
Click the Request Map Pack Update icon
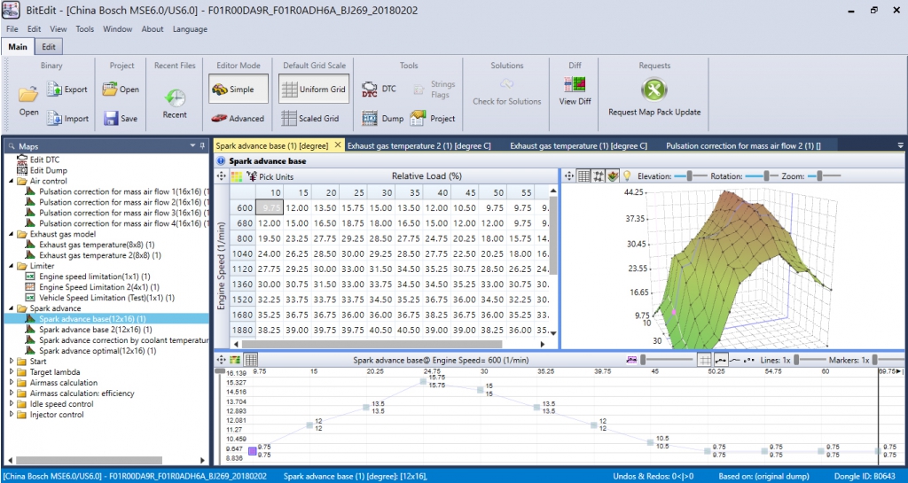coord(654,90)
